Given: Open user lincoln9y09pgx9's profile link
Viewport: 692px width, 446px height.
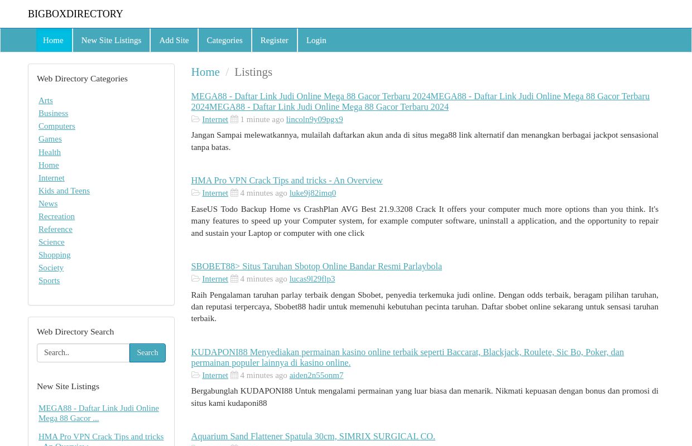Looking at the screenshot, I should 314,119.
